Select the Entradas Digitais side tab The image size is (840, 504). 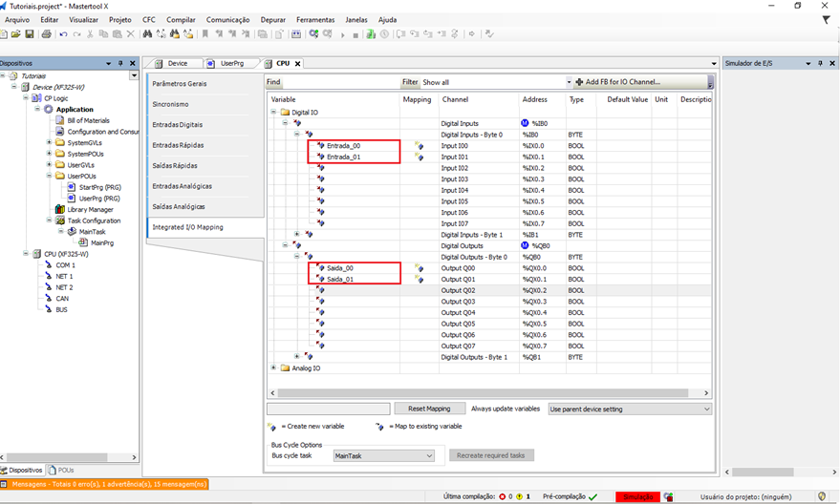[x=178, y=125]
